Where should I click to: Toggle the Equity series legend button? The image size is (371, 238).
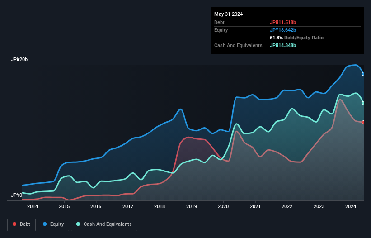(53, 224)
